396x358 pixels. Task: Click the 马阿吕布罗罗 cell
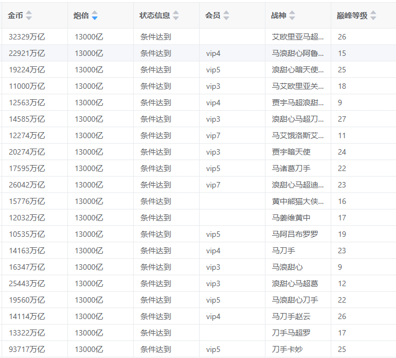(295, 234)
